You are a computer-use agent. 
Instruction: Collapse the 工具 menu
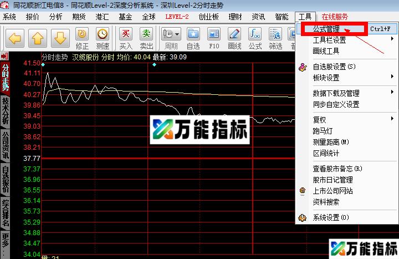[x=305, y=17]
